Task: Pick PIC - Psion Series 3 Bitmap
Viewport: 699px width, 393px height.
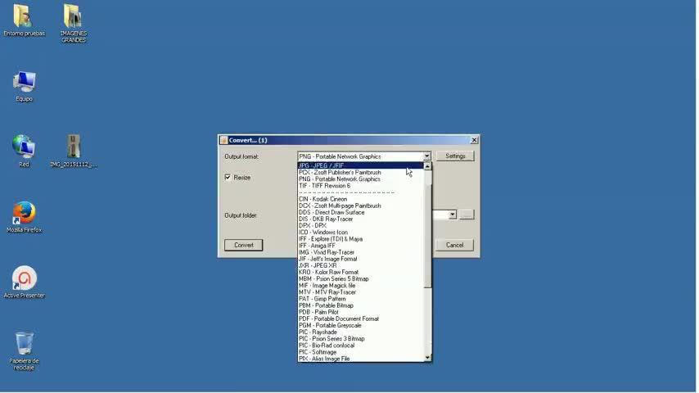Action: pyautogui.click(x=361, y=339)
